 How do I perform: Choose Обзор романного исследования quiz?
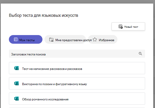tap(77, 99)
